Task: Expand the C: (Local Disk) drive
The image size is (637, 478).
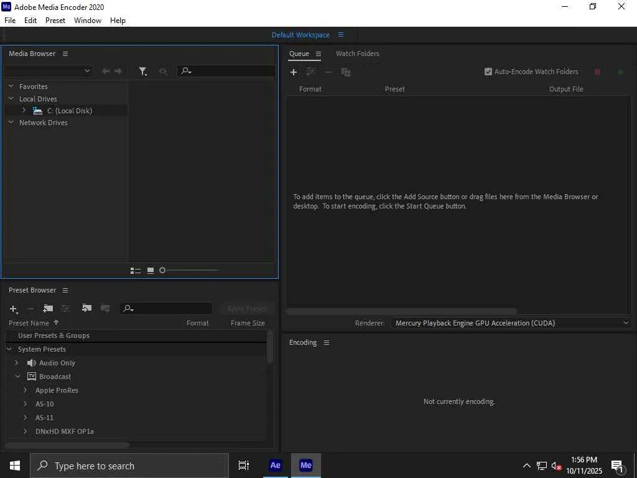Action: tap(24, 110)
